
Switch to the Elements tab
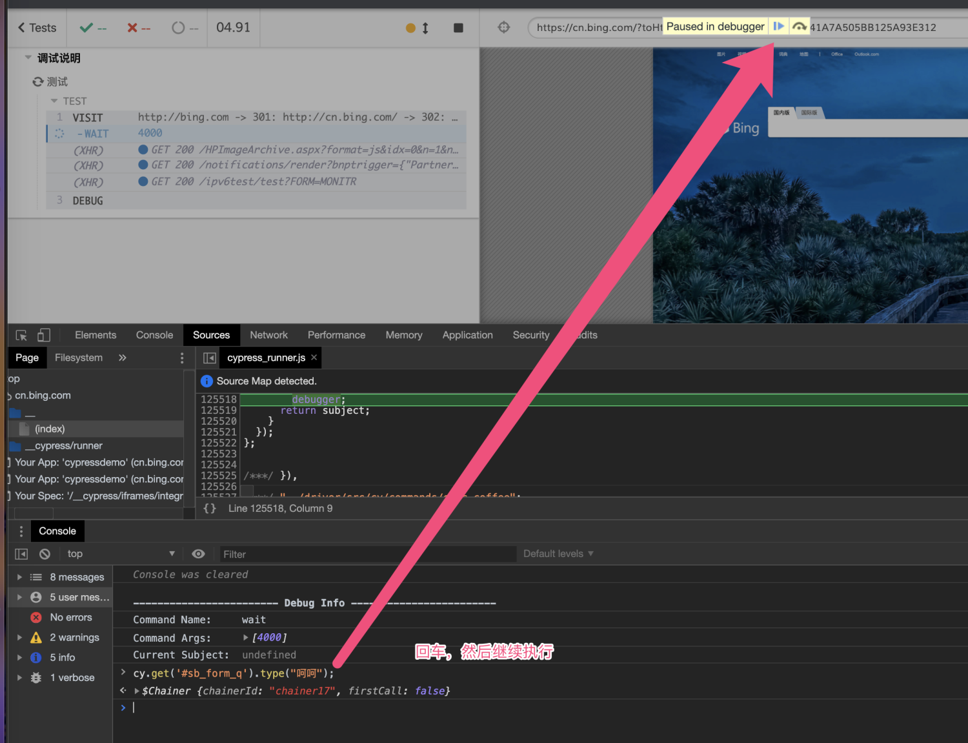tap(96, 335)
